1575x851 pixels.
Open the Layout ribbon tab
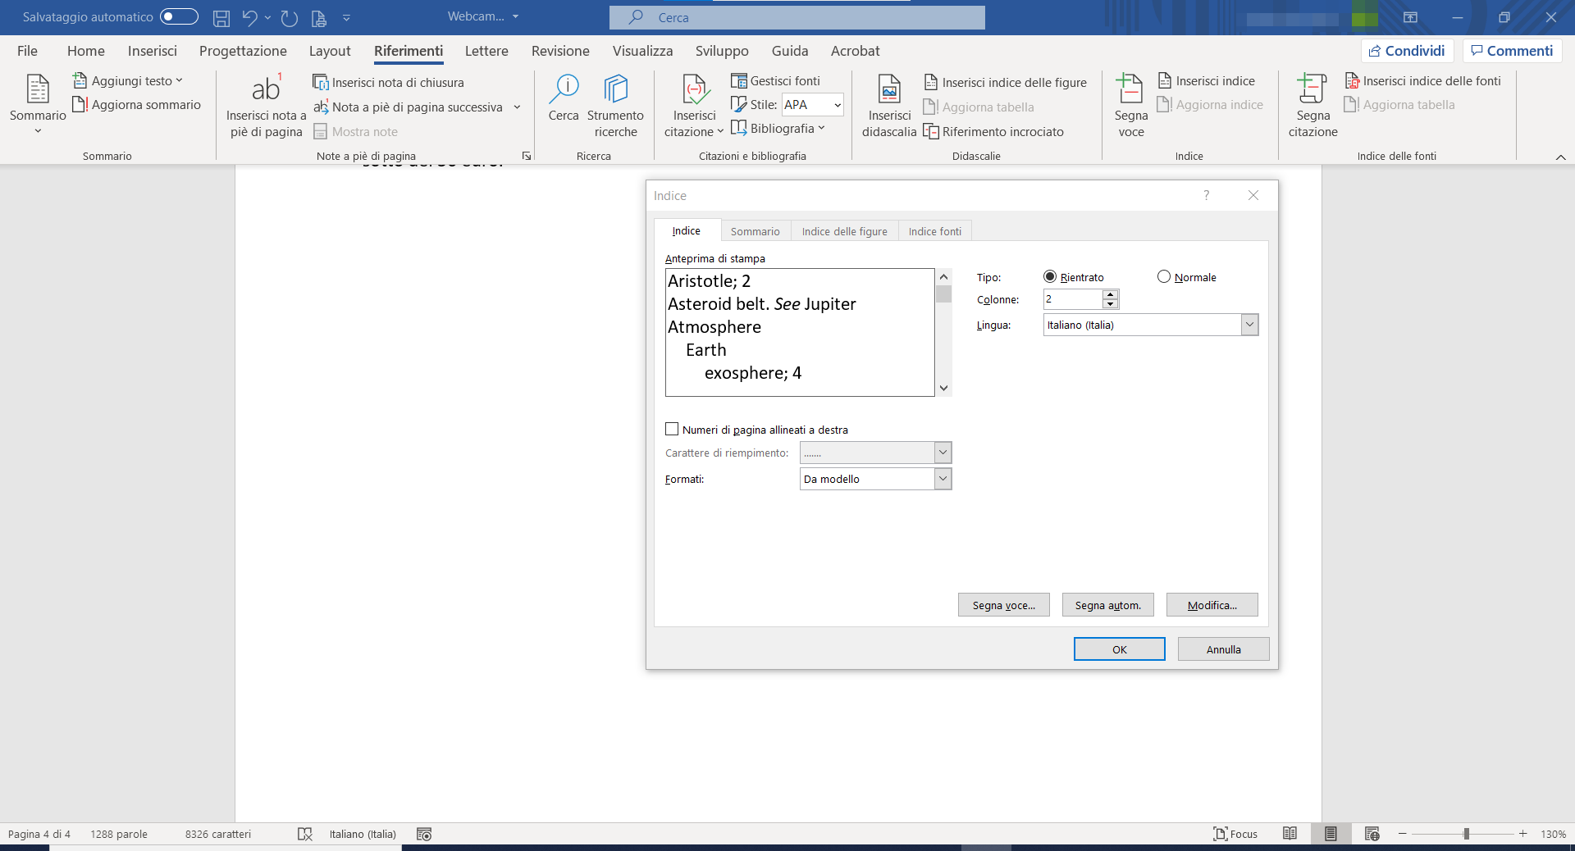click(330, 51)
